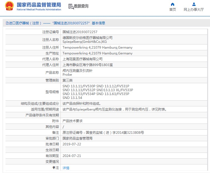
Task: Click the 注册证编号 label
Action: tap(50, 32)
